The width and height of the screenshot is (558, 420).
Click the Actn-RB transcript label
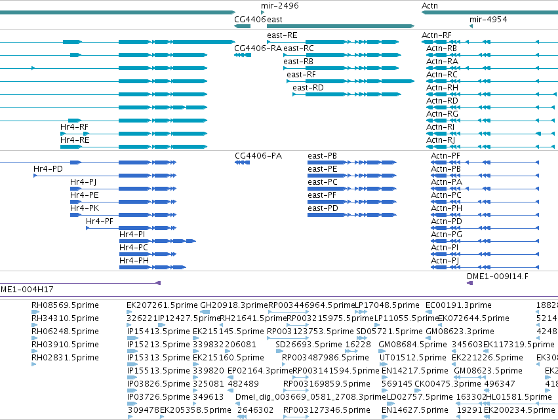tap(442, 48)
